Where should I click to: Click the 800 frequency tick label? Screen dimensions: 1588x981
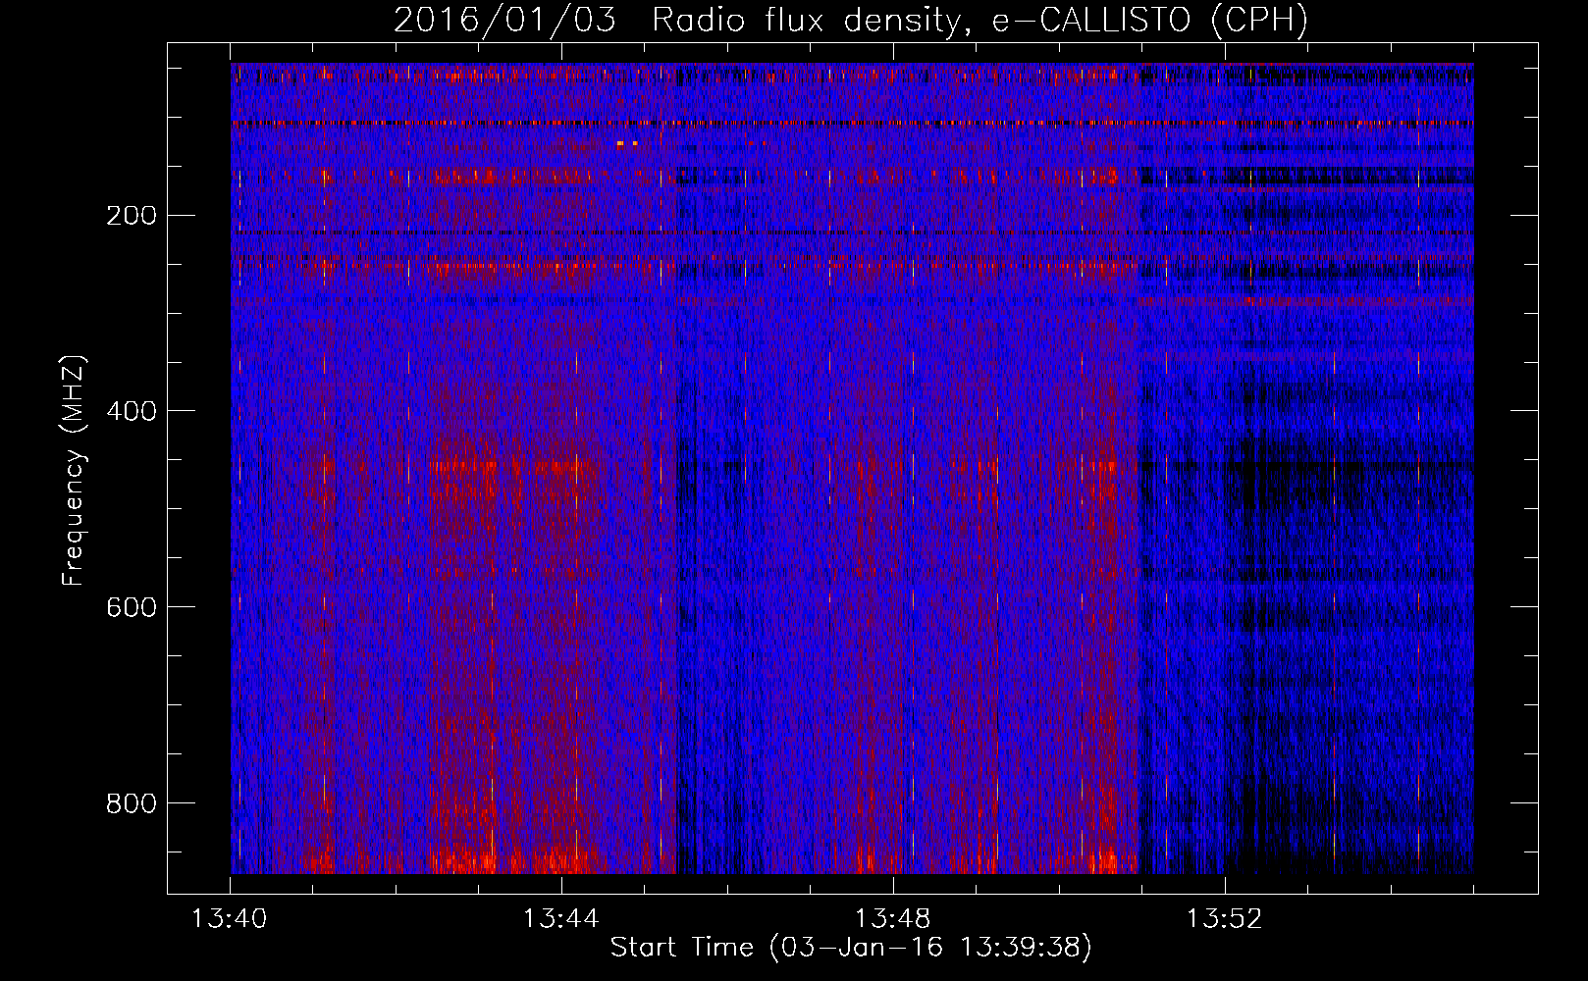(x=132, y=803)
